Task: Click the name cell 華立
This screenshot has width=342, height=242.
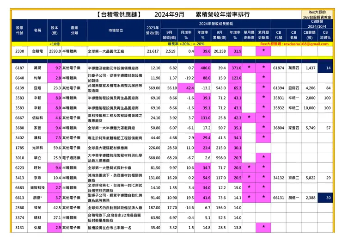Action: tap(37, 158)
